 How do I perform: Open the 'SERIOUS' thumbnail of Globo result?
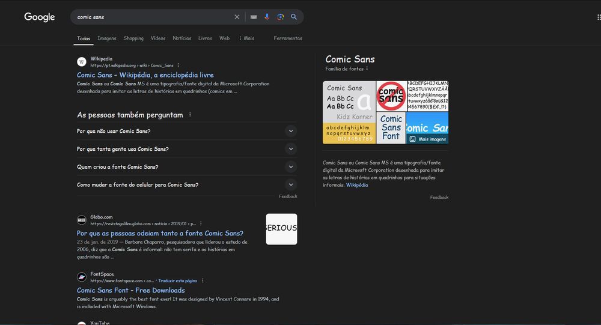click(281, 229)
